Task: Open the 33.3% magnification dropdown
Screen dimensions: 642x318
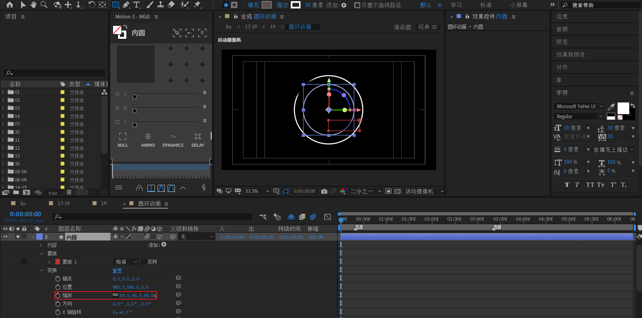Action: click(257, 191)
